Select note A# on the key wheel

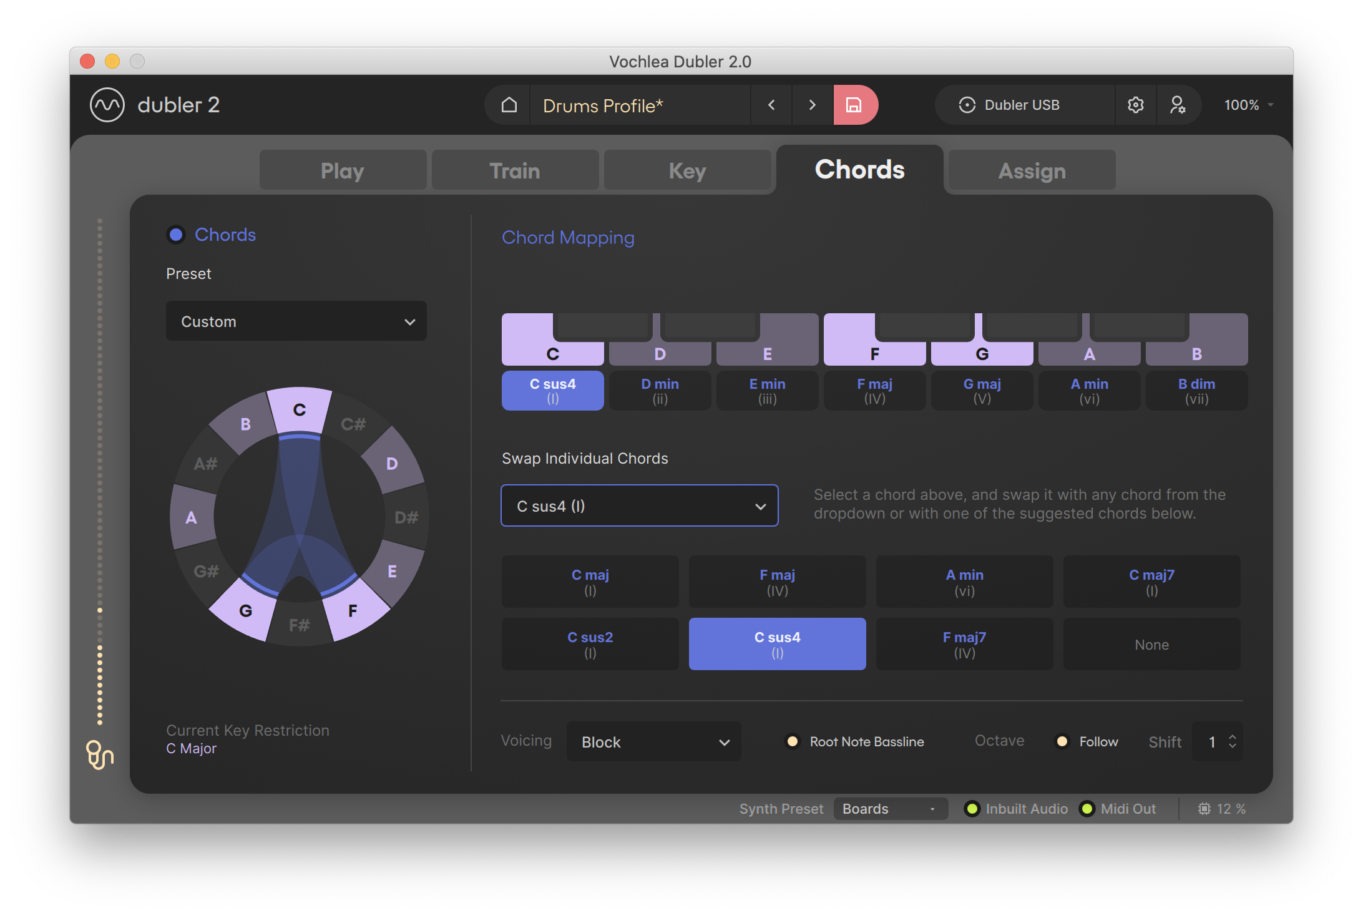pos(206,464)
